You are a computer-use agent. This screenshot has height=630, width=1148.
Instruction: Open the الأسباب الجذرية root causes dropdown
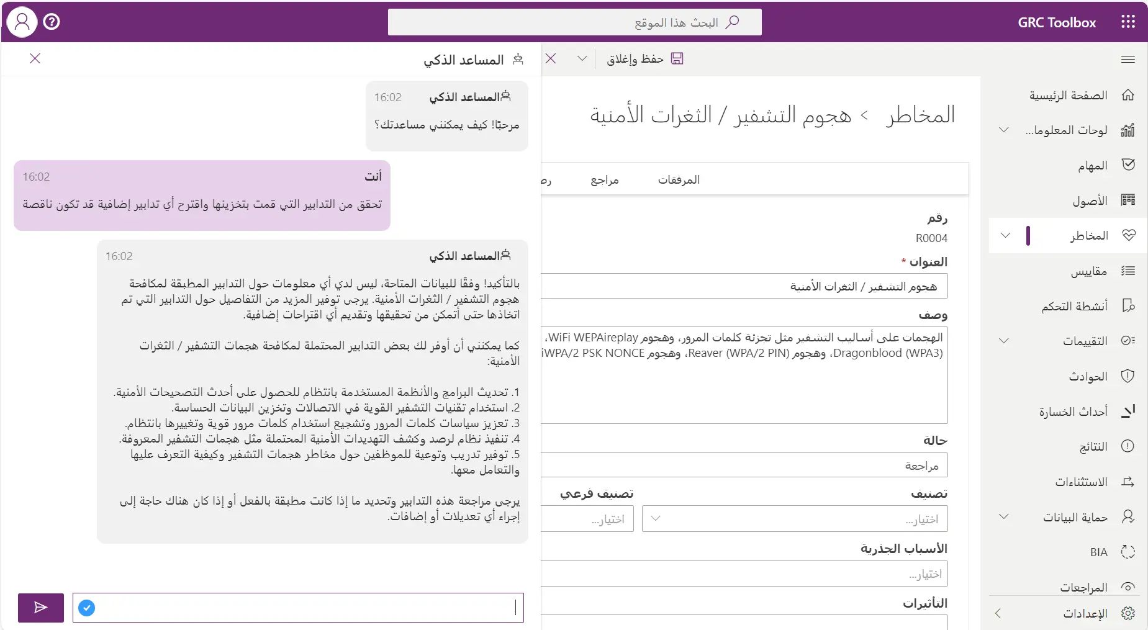click(744, 574)
